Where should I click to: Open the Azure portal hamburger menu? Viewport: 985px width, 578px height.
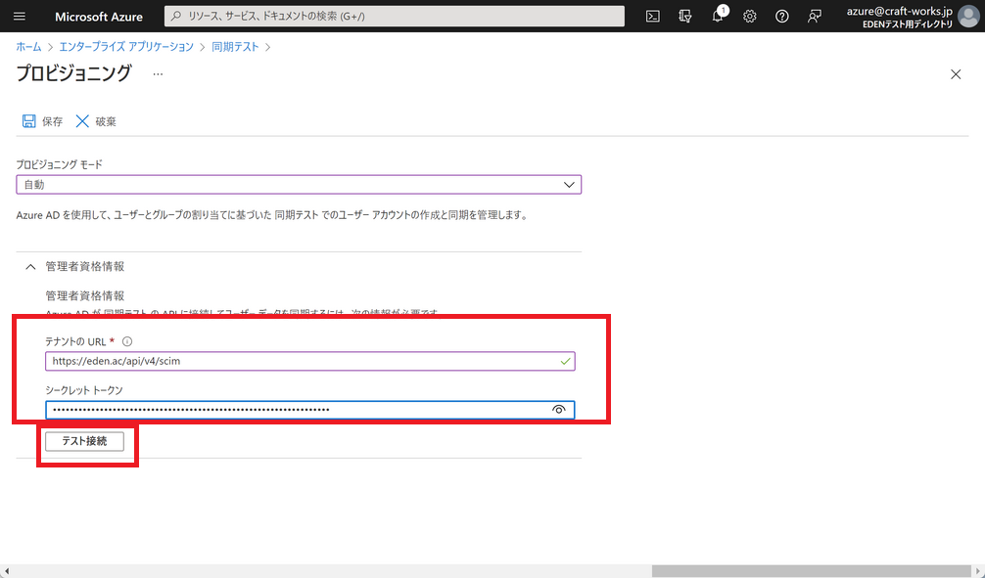click(20, 17)
